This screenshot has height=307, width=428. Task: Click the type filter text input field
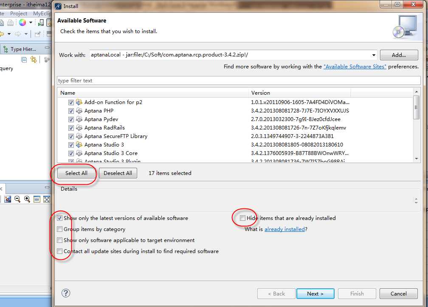(239, 81)
